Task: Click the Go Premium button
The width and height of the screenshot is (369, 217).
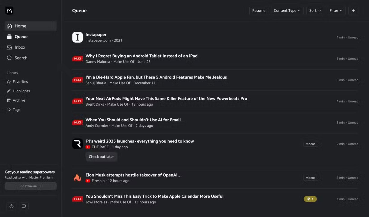Action: (31, 186)
